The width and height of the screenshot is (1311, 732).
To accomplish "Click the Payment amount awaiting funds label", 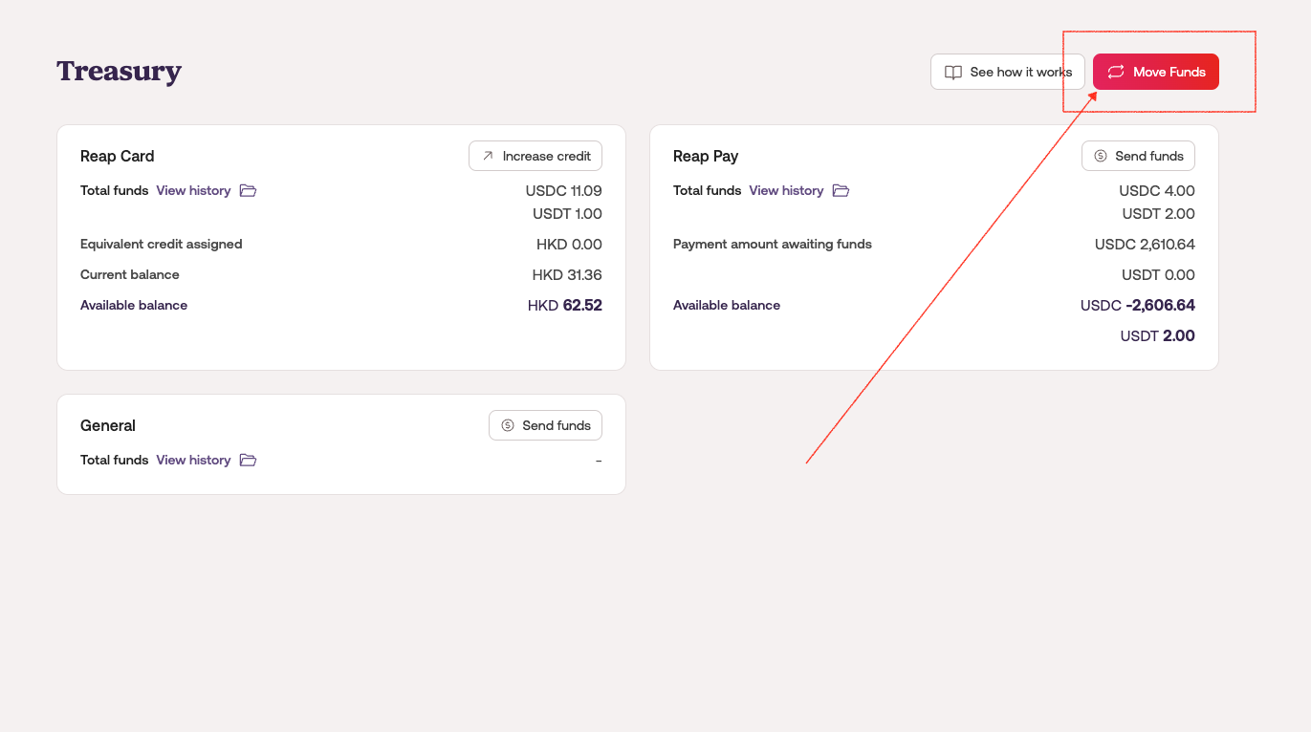I will pos(773,244).
